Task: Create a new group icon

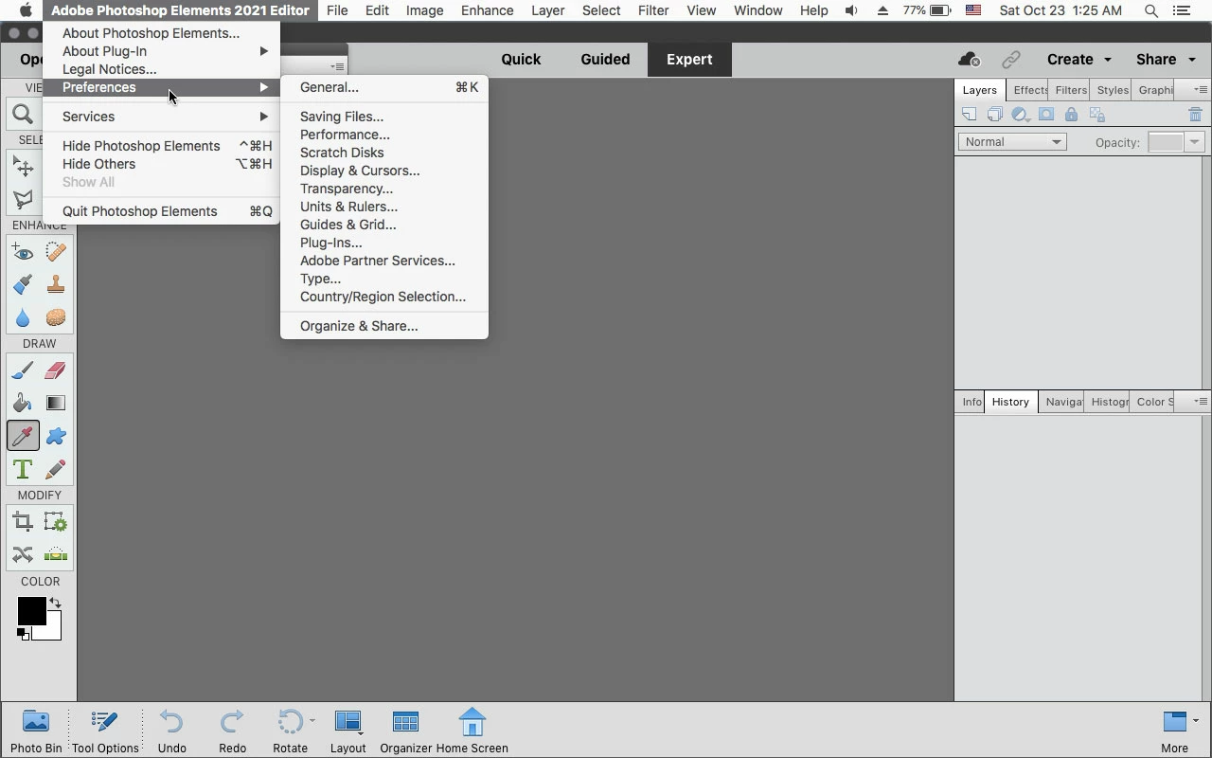Action: pyautogui.click(x=995, y=115)
